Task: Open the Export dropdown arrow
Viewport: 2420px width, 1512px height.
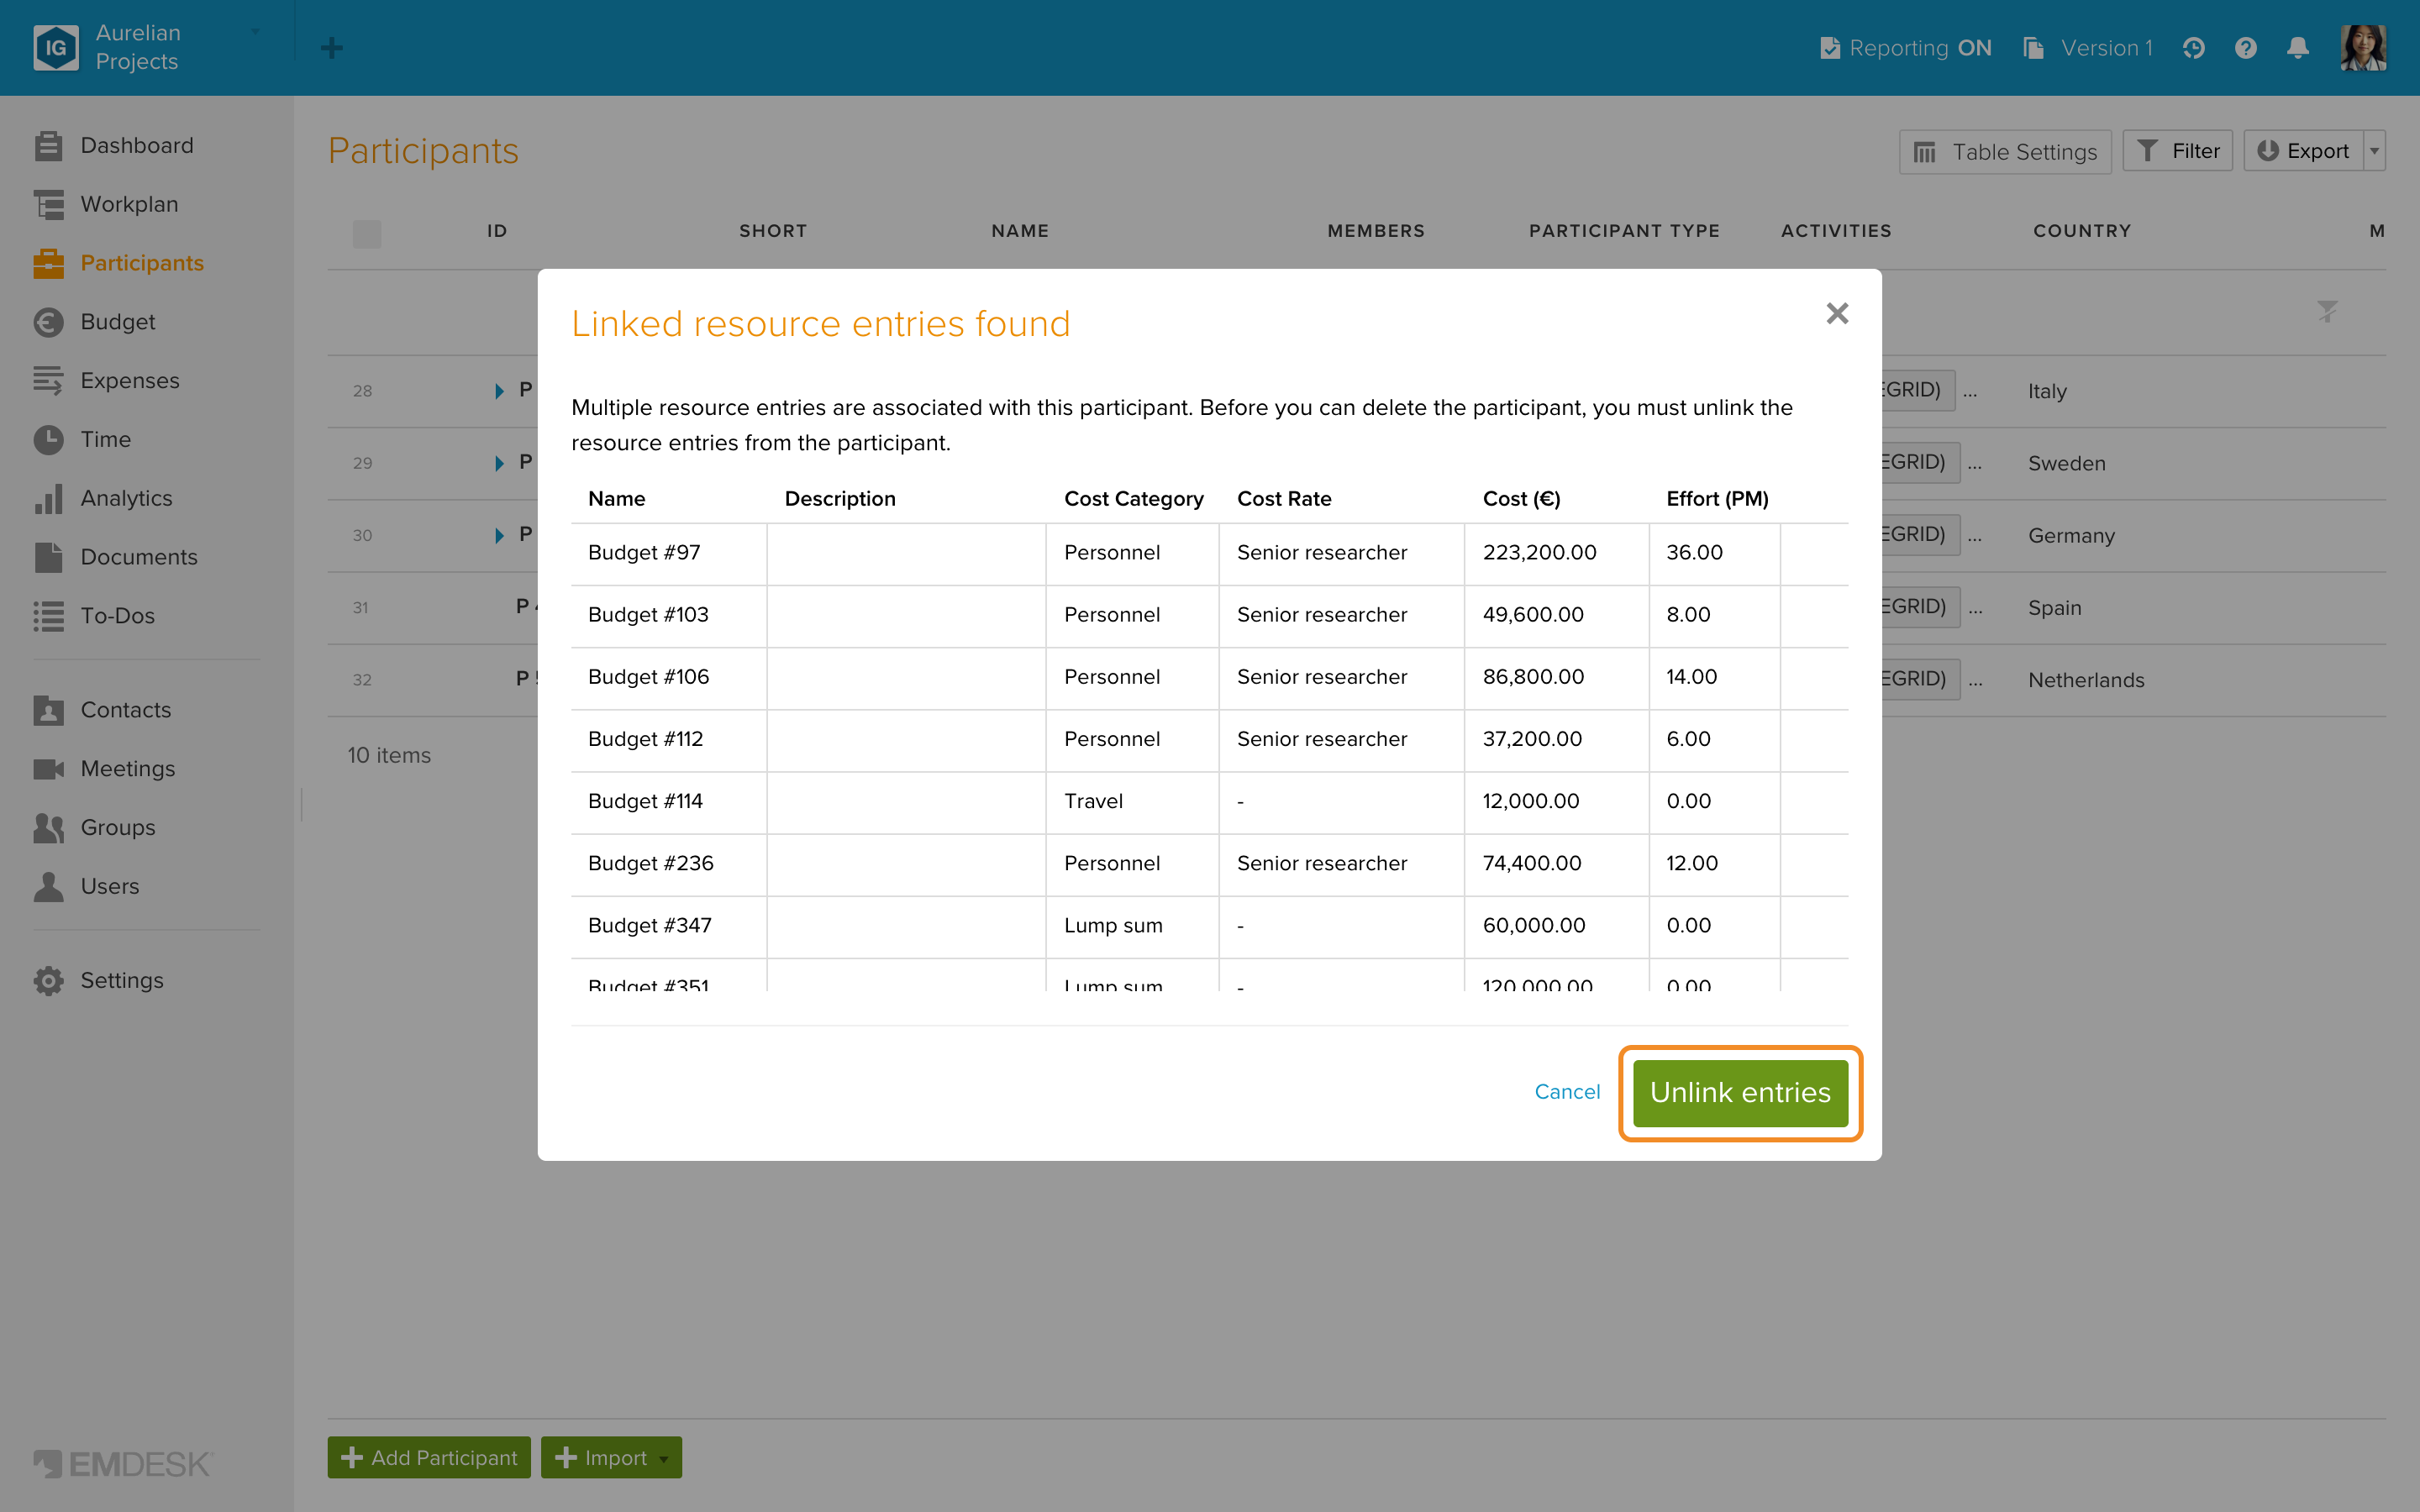Action: click(2375, 151)
